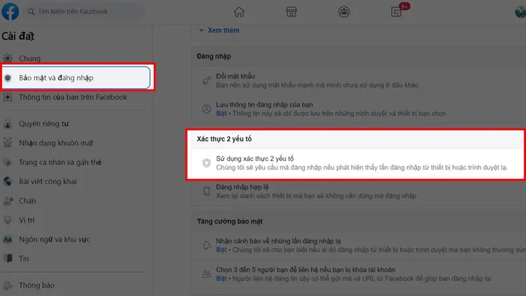Open the Gaming icon with 9+ badge
The width and height of the screenshot is (526, 296).
(396, 12)
